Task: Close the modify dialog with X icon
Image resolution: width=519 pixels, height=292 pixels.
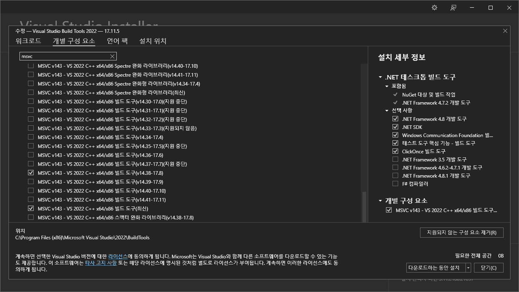Action: [505, 31]
